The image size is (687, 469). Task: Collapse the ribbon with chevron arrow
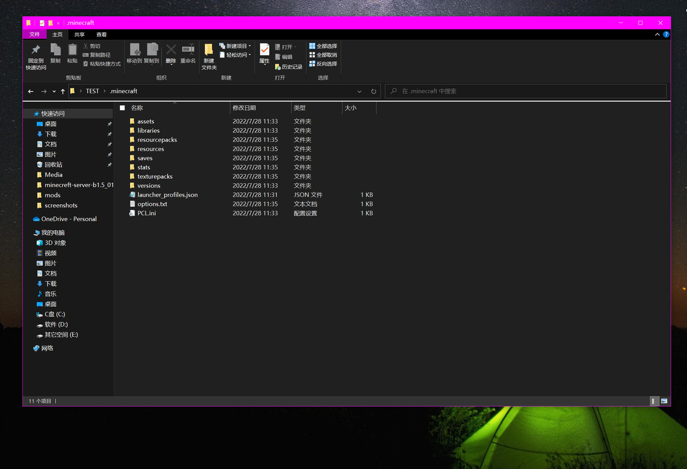point(657,34)
